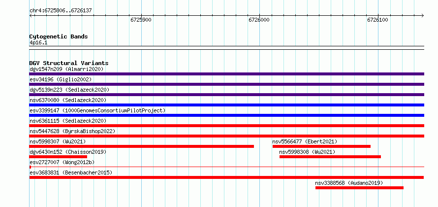This screenshot has width=438, height=207.
Task: Click the esv3399147 1000GenomesConsortiumPilotProject label
Action: point(97,110)
